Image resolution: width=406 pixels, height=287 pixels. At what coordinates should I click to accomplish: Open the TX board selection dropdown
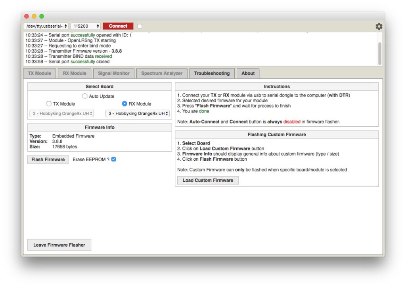(61, 114)
